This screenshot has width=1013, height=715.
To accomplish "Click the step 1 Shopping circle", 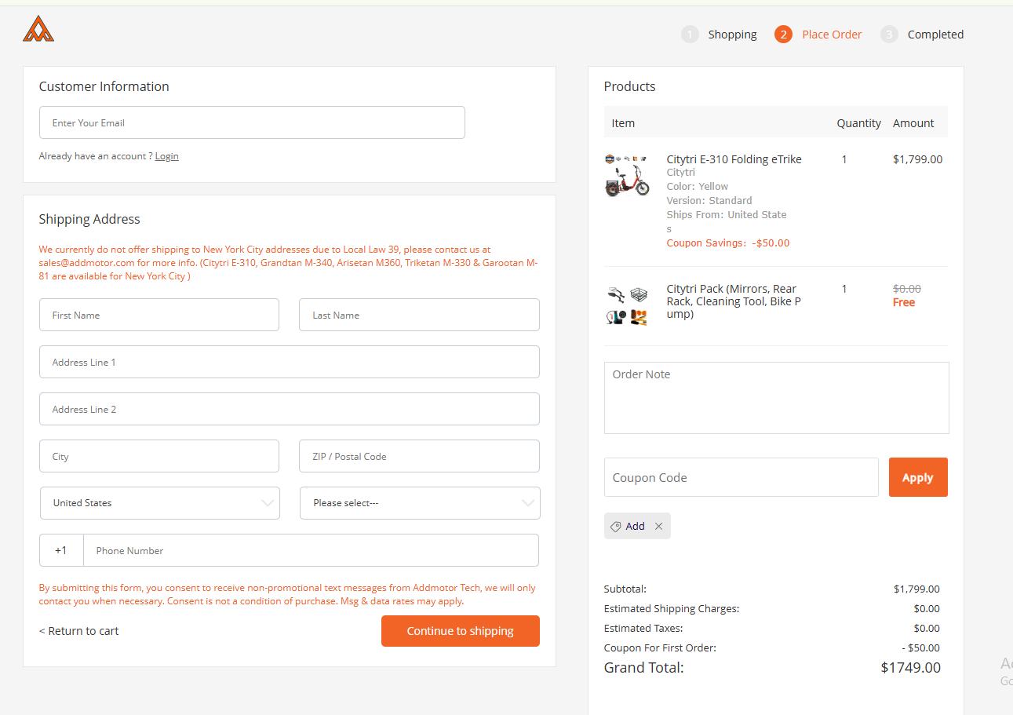I will click(690, 35).
